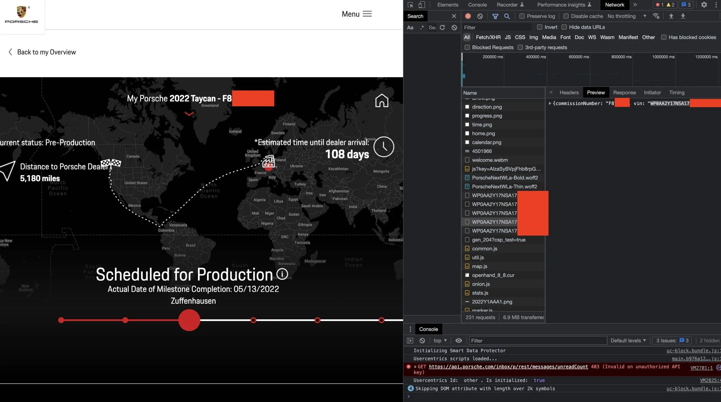Open the No throttling dropdown
The height and width of the screenshot is (402, 721).
(627, 16)
